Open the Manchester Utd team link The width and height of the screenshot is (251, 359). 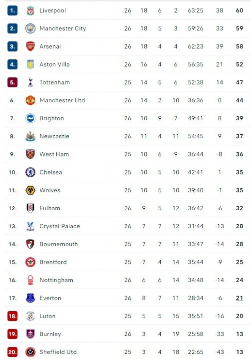pos(62,100)
